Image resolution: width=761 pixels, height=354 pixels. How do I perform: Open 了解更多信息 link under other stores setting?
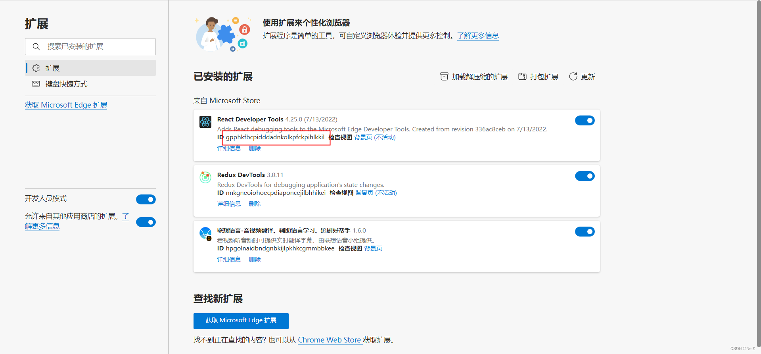(42, 226)
